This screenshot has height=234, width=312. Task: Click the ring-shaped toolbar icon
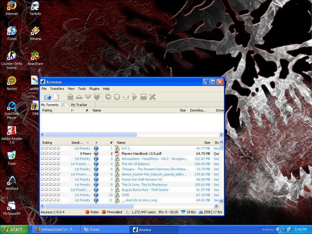click(117, 97)
